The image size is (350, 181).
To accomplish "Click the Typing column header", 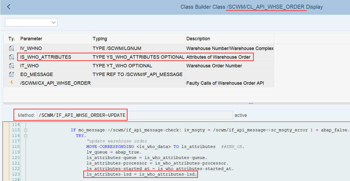I will pos(138,39).
